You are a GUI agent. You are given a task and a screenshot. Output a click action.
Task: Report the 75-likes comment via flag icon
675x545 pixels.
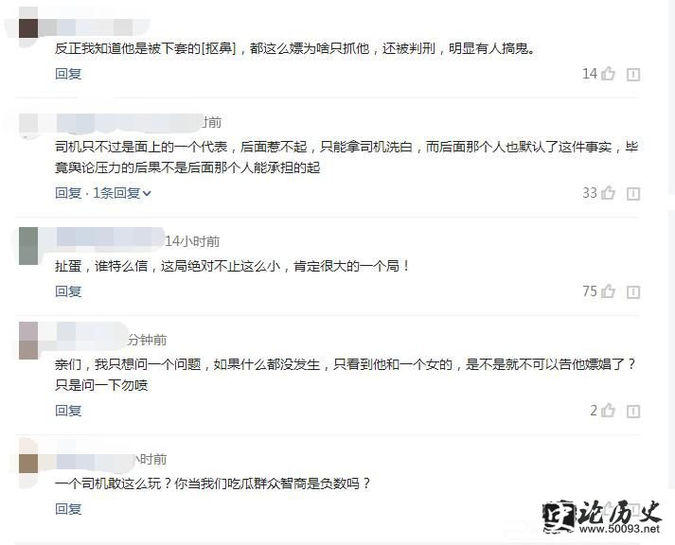click(x=632, y=292)
